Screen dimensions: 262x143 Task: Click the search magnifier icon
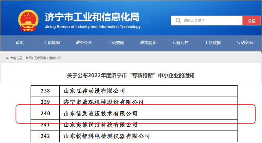tap(178, 20)
